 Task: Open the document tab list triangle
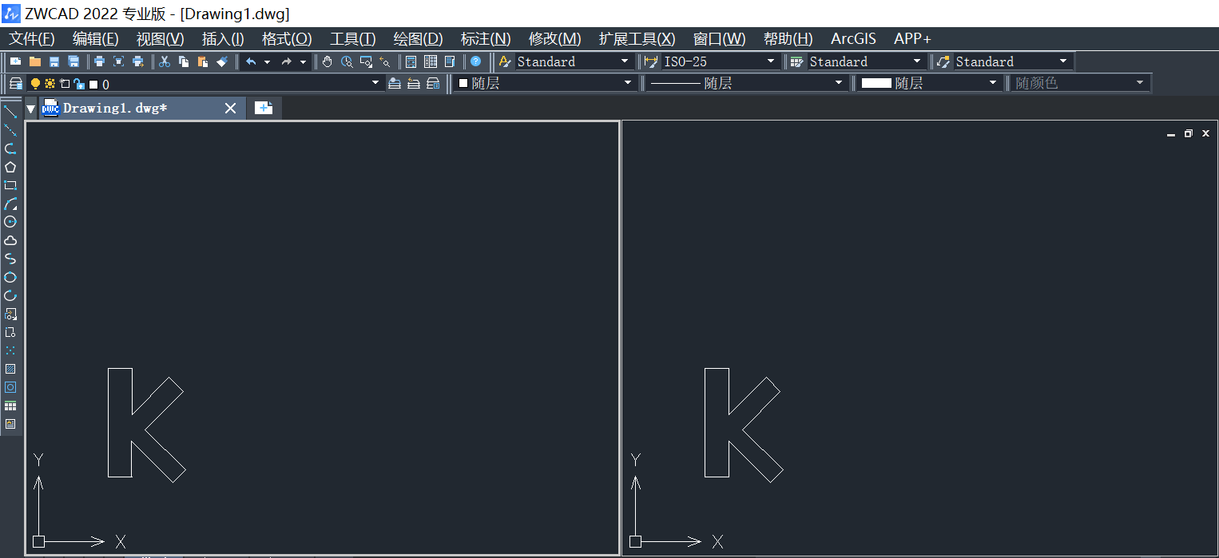tap(31, 109)
